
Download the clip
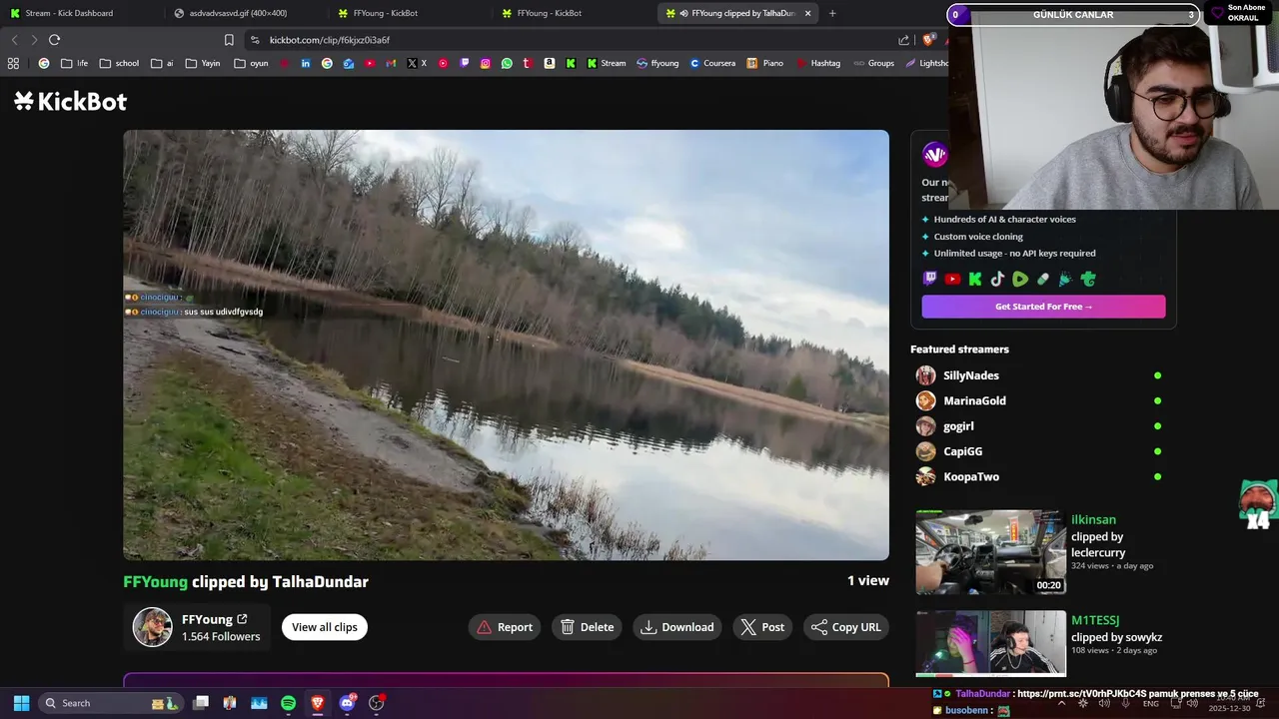pyautogui.click(x=677, y=627)
